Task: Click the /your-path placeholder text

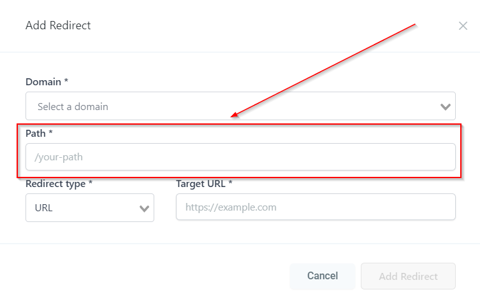Action: tap(59, 156)
